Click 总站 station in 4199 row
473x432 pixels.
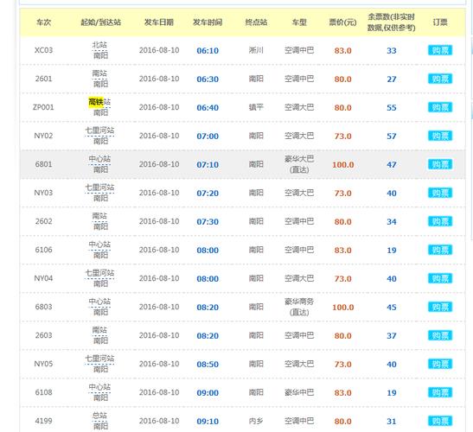pyautogui.click(x=99, y=416)
